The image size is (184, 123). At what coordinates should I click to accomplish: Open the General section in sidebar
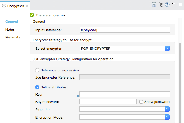click(12, 22)
